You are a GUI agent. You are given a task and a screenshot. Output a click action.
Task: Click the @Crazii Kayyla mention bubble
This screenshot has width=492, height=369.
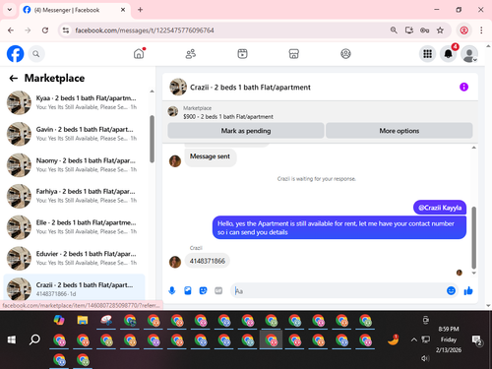click(x=440, y=208)
